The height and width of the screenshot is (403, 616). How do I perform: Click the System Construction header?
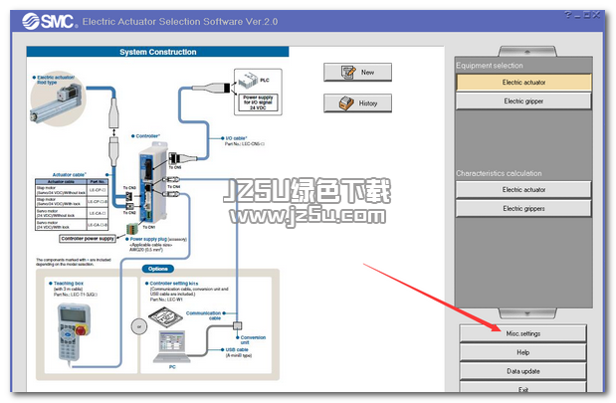(157, 52)
